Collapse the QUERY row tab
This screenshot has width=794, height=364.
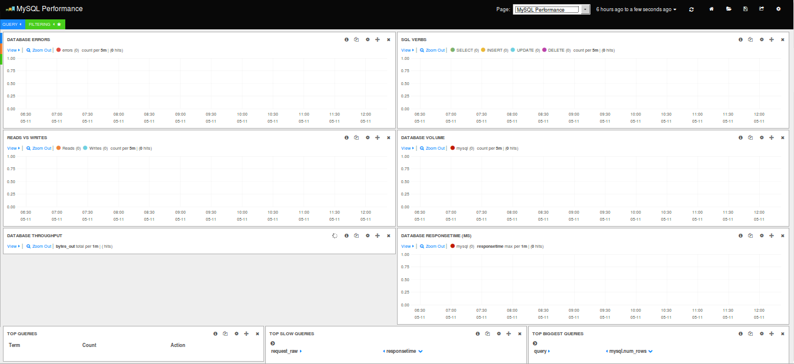click(12, 24)
